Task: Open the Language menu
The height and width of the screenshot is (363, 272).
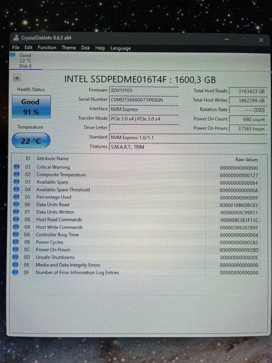Action: pyautogui.click(x=120, y=48)
